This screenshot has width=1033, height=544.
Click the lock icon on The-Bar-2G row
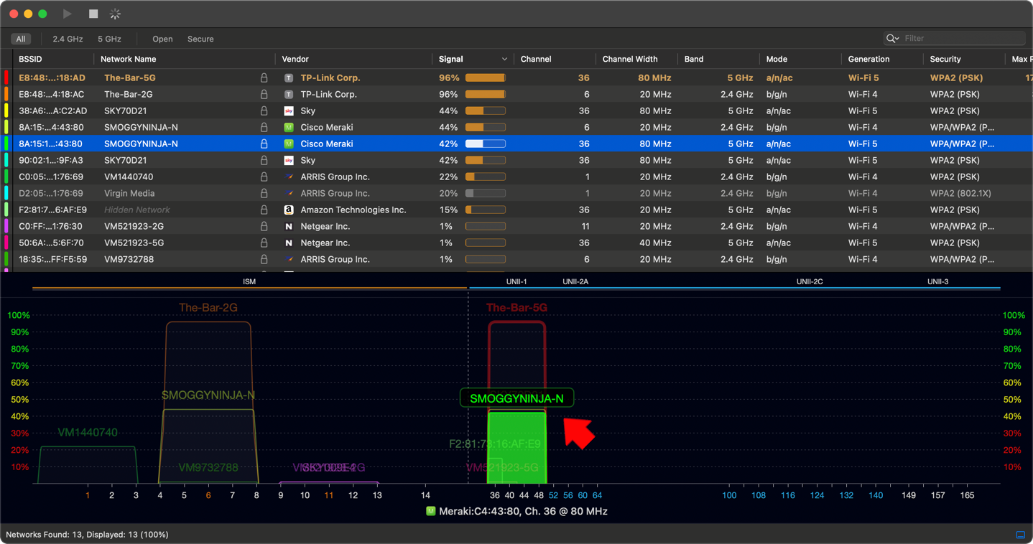[x=264, y=94]
